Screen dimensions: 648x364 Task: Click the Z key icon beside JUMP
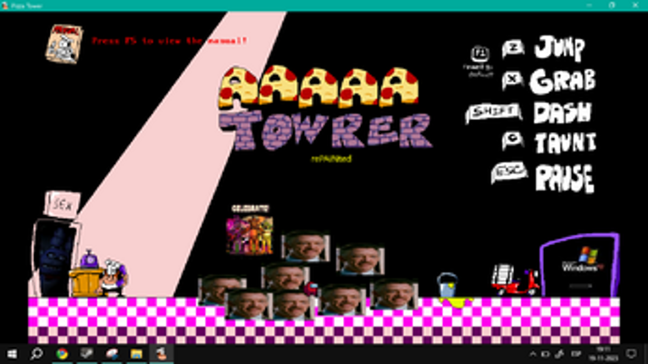[512, 48]
